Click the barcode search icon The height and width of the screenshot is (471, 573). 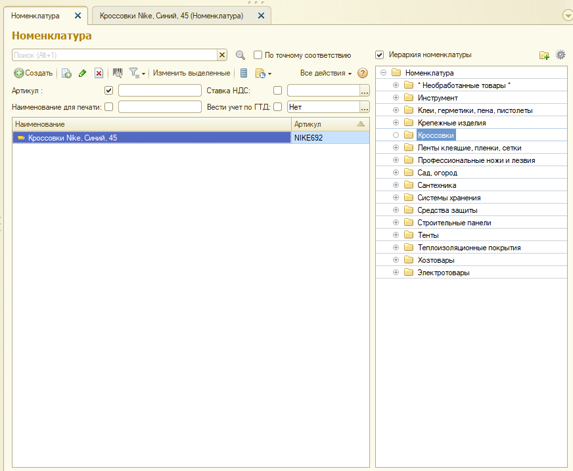coord(118,73)
